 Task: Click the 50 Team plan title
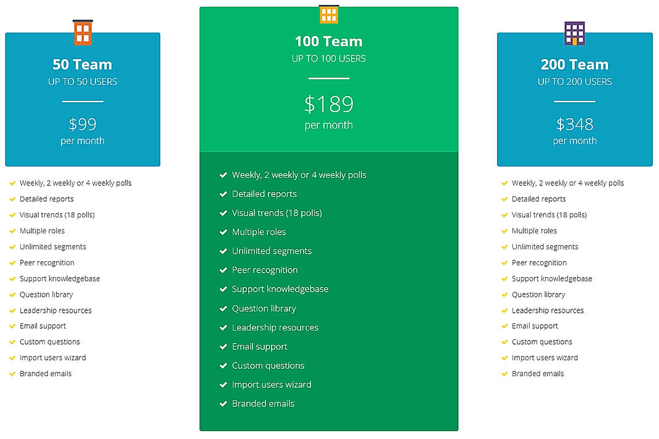(x=82, y=64)
